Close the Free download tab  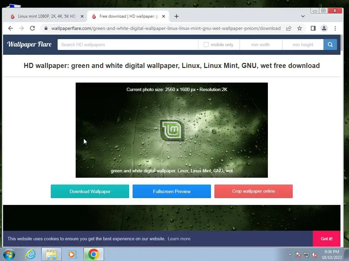tap(164, 16)
